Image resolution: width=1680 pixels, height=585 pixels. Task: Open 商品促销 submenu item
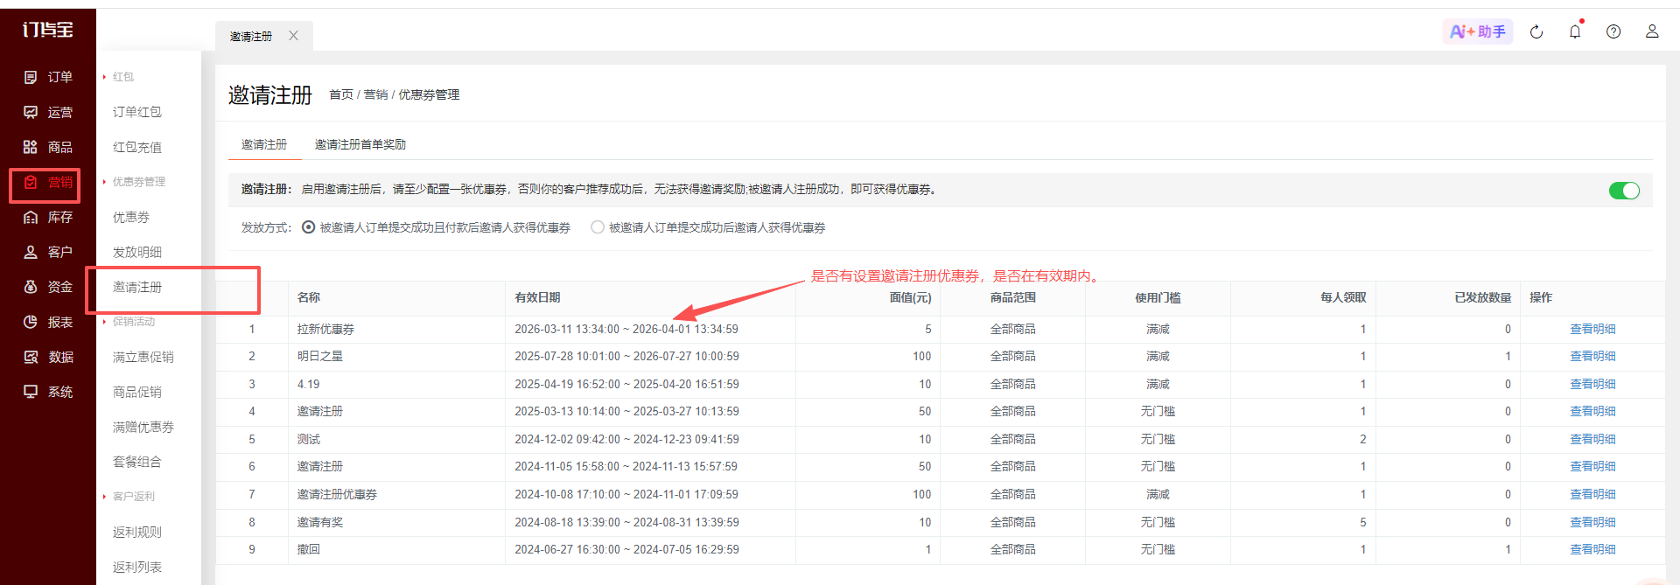[x=137, y=392]
